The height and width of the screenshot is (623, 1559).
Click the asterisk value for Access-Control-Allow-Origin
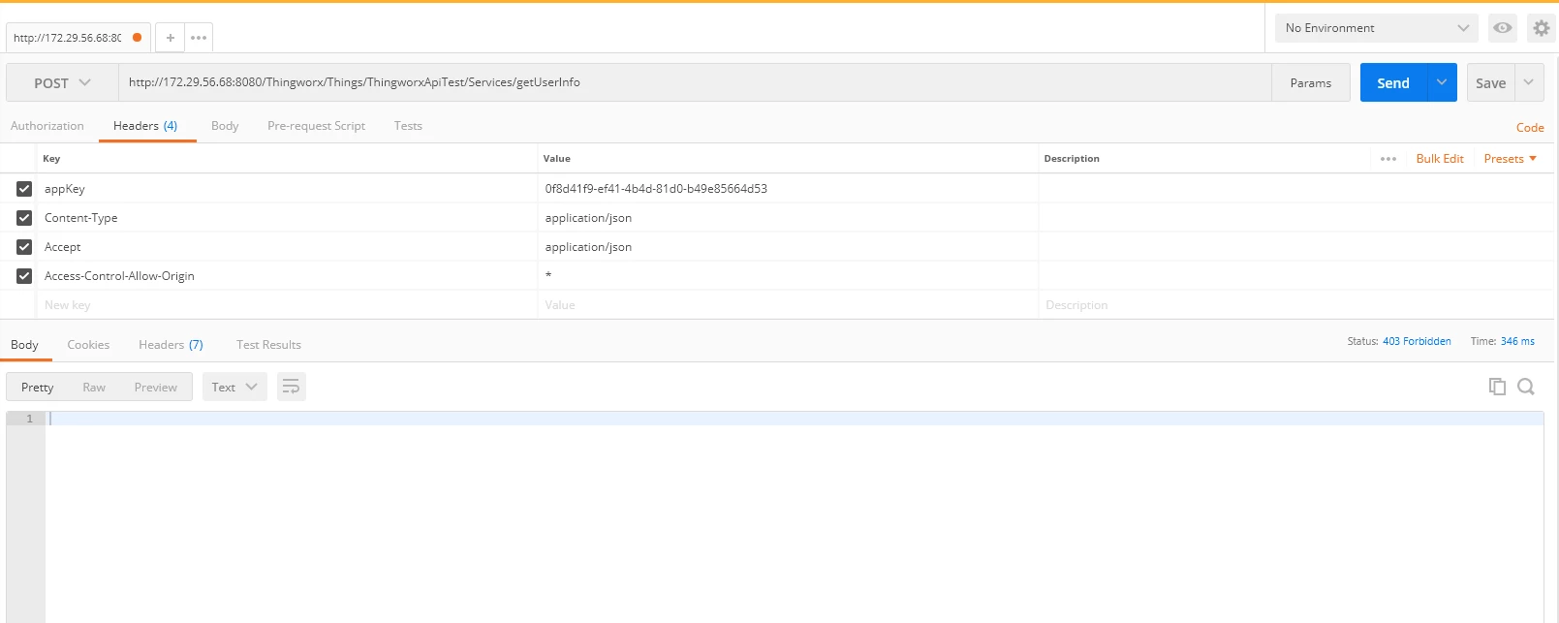(548, 276)
